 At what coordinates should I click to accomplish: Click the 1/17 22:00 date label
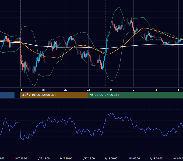pyautogui.click(x=89, y=158)
